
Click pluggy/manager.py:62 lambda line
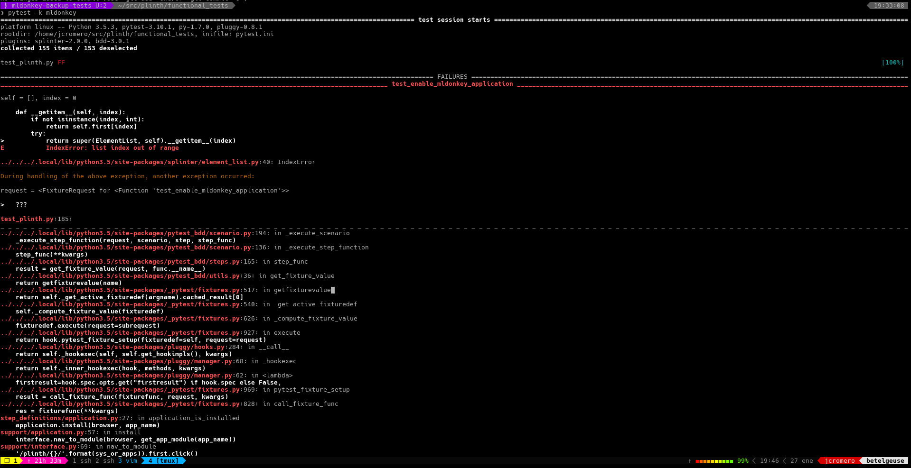coord(147,376)
